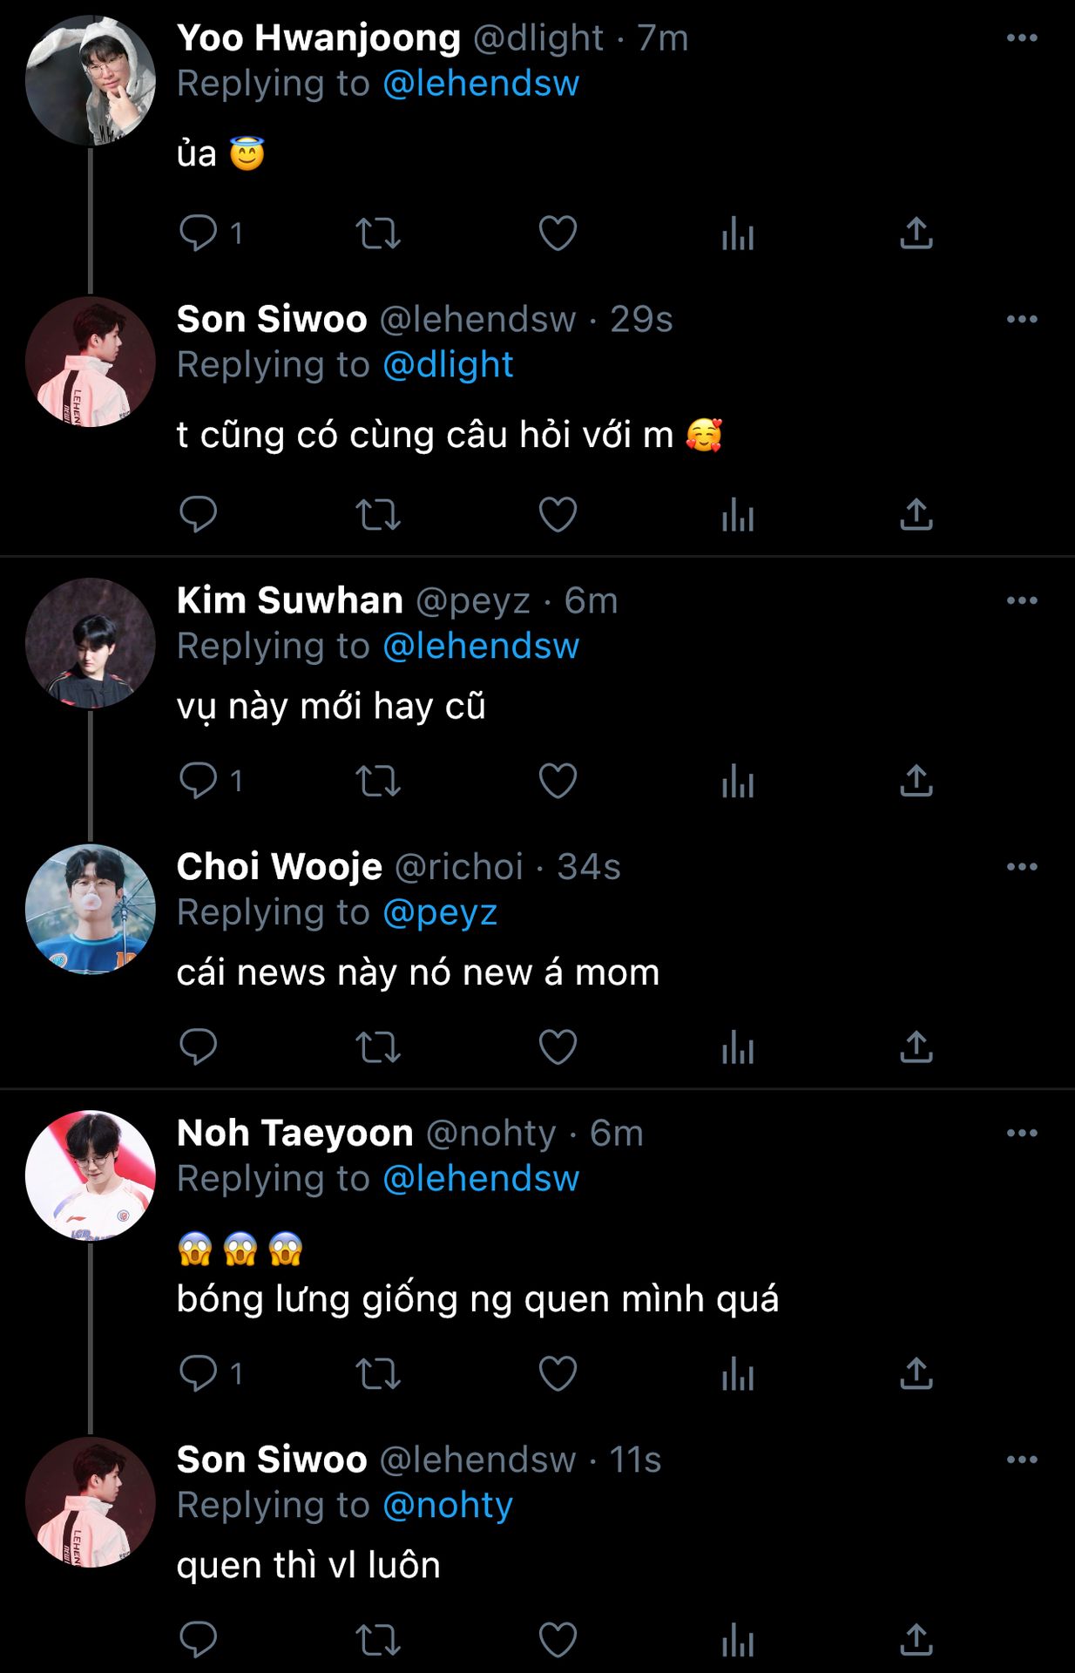
Task: Reply to Choi Wooje's tweet
Action: [199, 1046]
